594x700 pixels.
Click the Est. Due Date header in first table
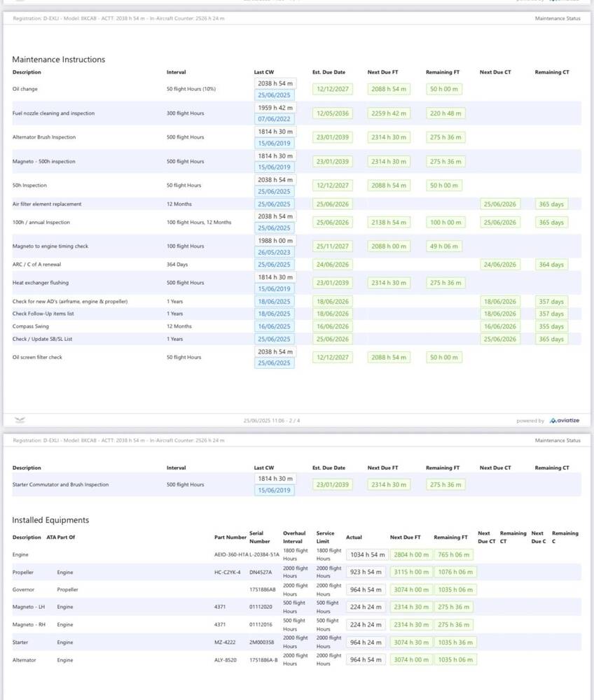pyautogui.click(x=329, y=72)
